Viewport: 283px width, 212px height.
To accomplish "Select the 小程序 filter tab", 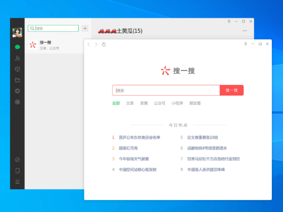I will 177,103.
